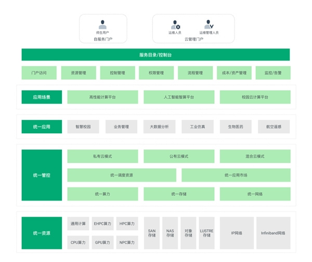The height and width of the screenshot is (262, 312).
Task: Click the IP网络 box
Action: point(237,233)
